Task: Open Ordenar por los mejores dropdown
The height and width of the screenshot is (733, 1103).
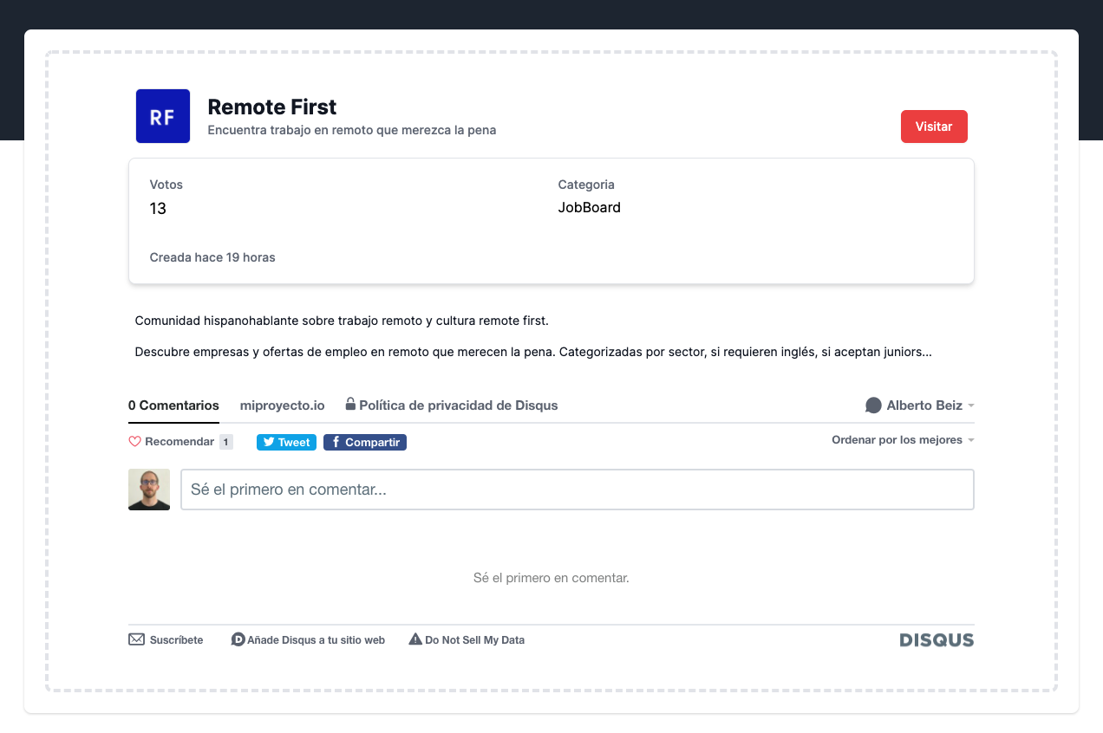Action: tap(903, 440)
